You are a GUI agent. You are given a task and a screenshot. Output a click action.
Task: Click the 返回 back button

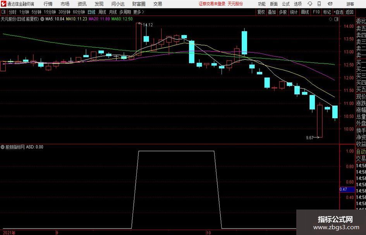[x=349, y=12]
